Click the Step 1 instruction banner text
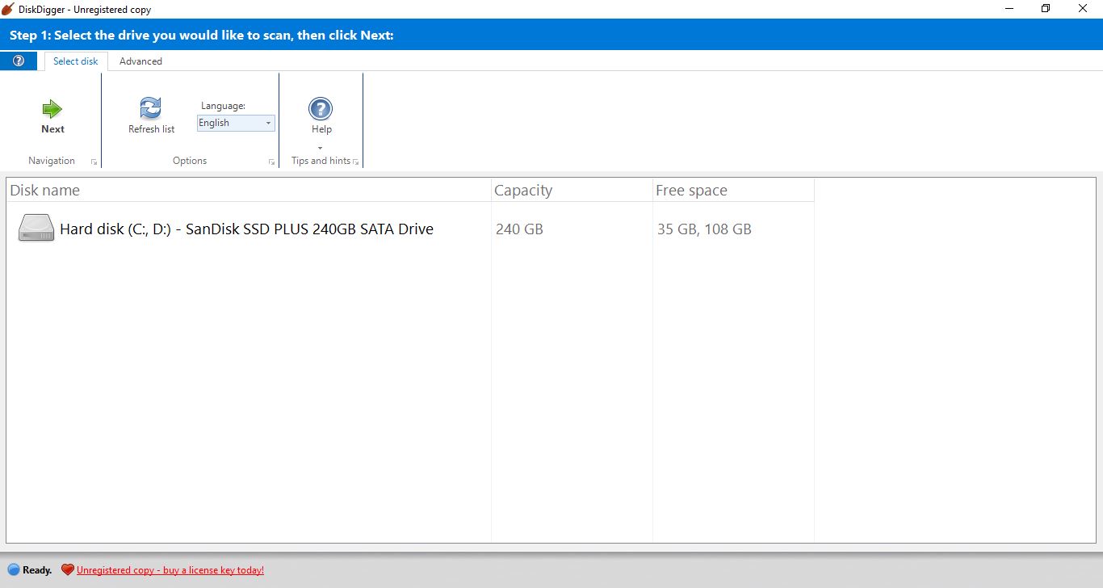1103x588 pixels. [x=202, y=36]
